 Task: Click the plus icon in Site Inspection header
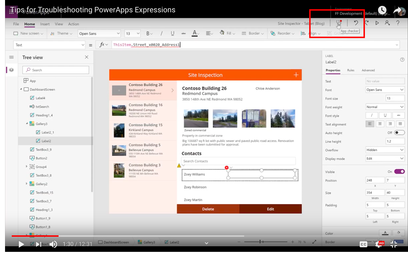296,75
